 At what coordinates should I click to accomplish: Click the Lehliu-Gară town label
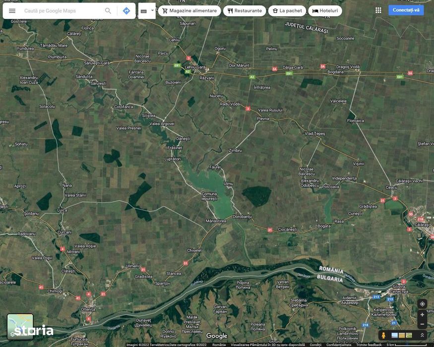195,67
